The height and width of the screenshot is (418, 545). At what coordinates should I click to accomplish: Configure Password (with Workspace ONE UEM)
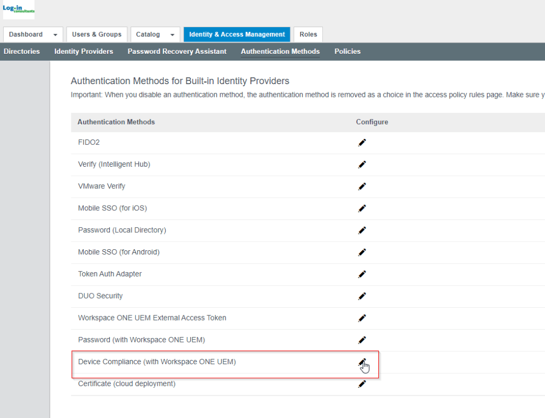pos(362,340)
